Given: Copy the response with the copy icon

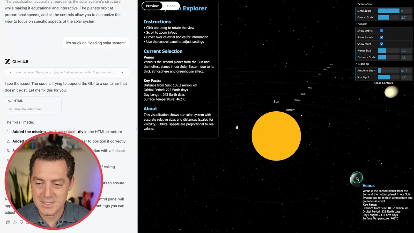Looking at the screenshot, I should [8, 222].
